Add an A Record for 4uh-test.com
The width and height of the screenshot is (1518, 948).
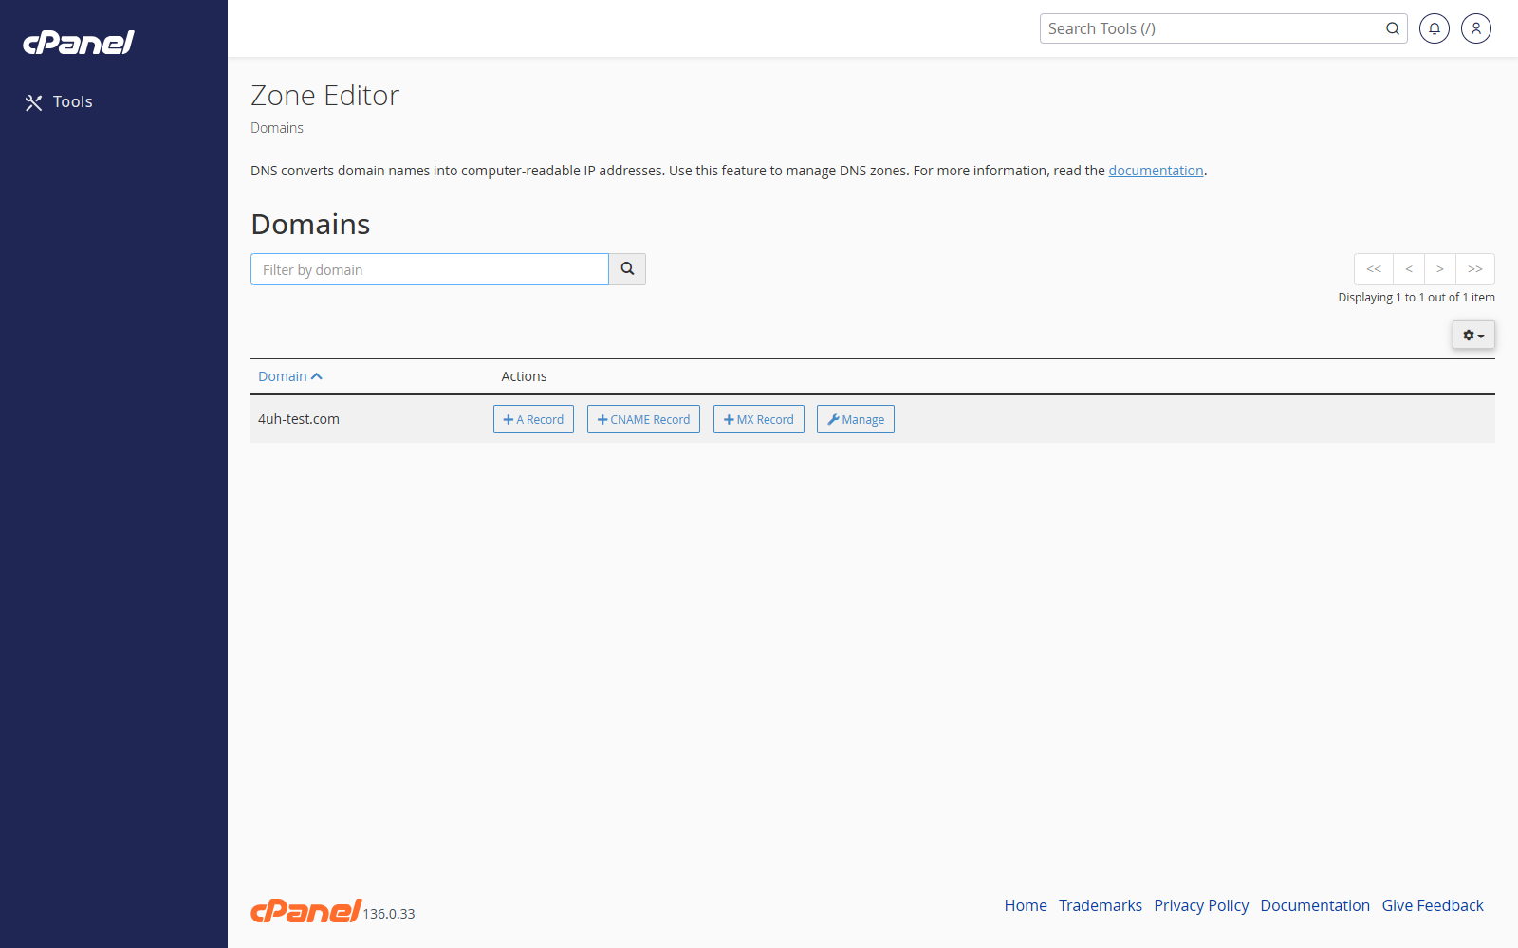tap(533, 419)
